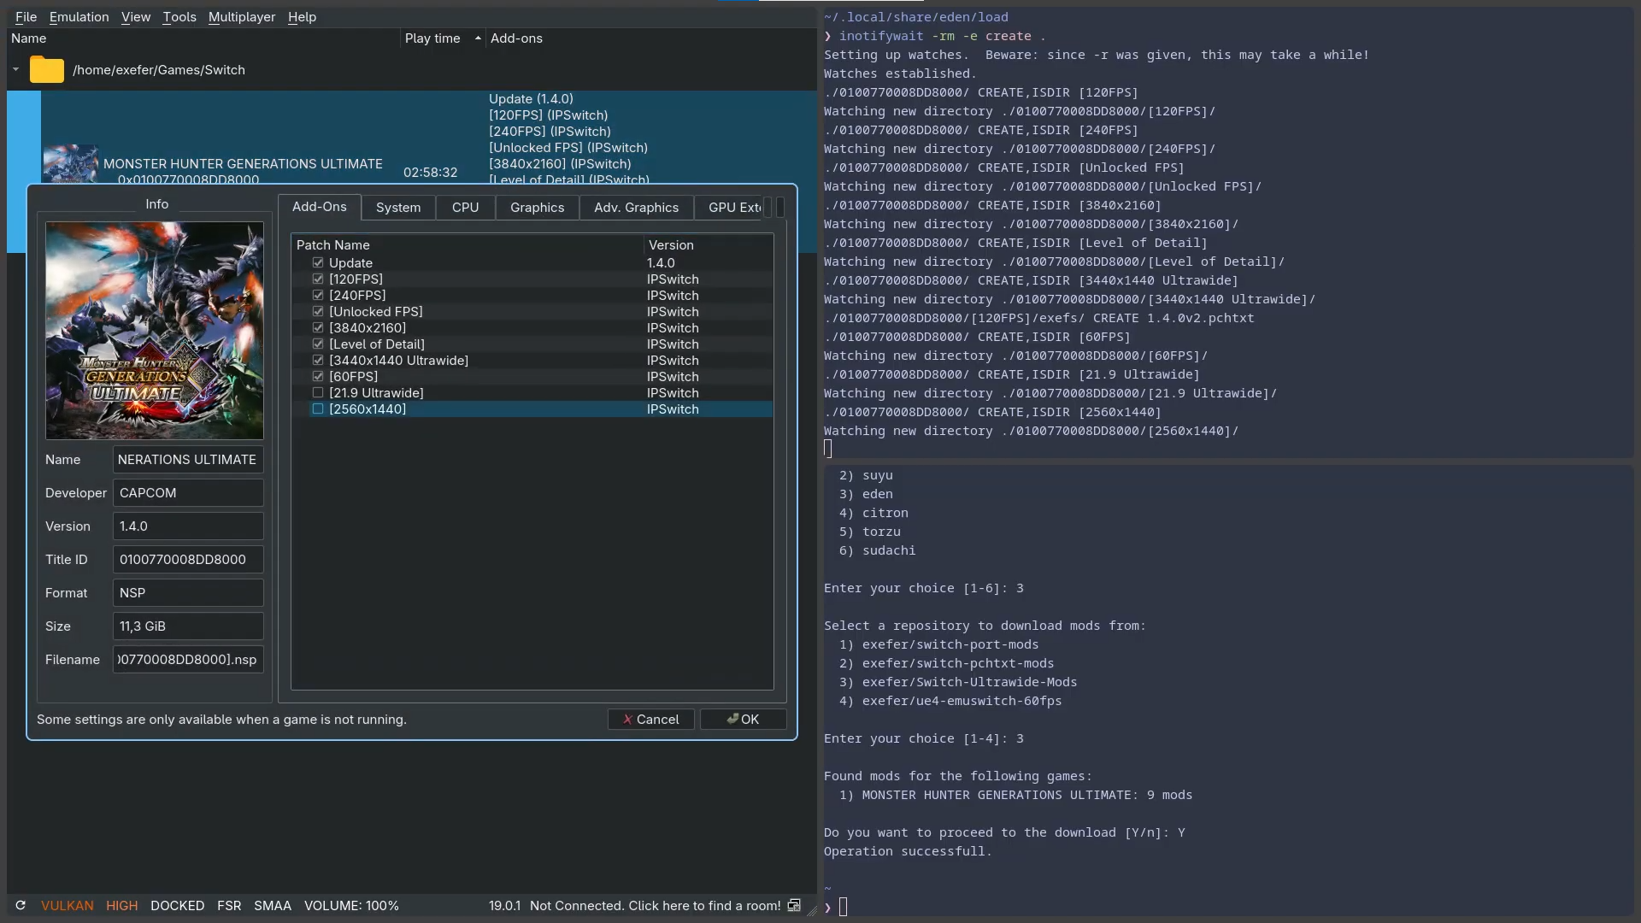Open the Emulation menu
Viewport: 1641px width, 923px height.
click(x=79, y=17)
